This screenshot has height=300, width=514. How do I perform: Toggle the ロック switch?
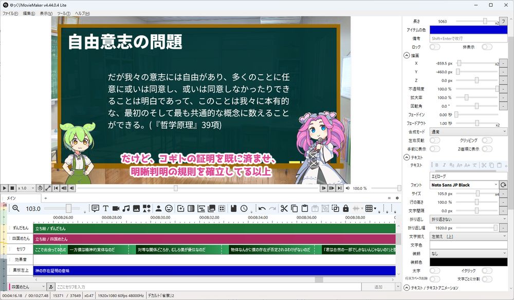435,47
